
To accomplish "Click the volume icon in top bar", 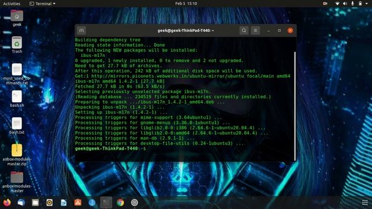I will tap(345, 3).
